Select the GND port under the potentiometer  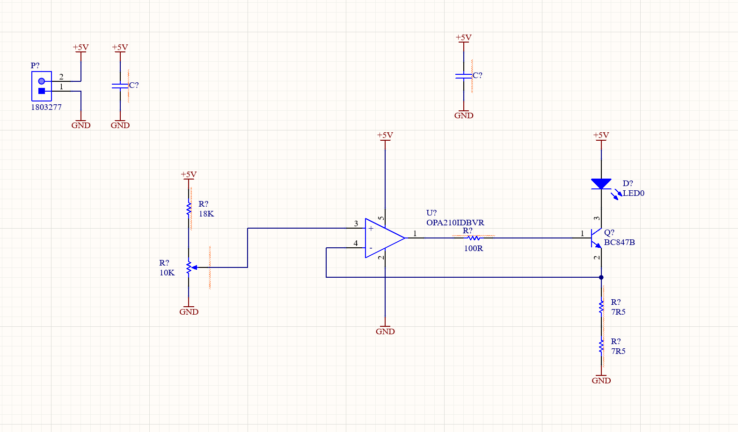pos(189,311)
